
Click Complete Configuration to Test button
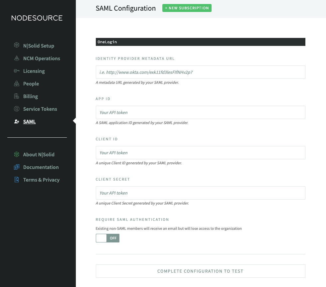point(200,271)
